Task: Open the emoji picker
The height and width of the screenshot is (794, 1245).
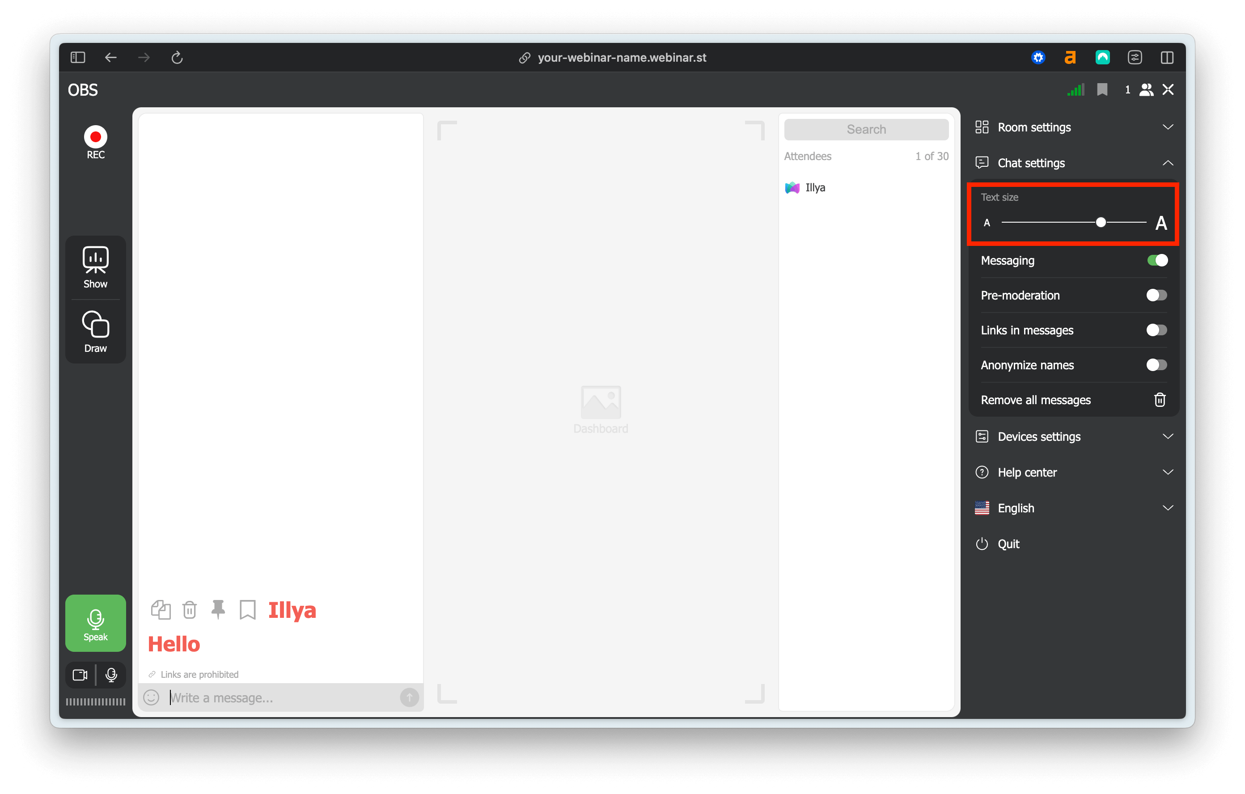Action: click(x=151, y=697)
